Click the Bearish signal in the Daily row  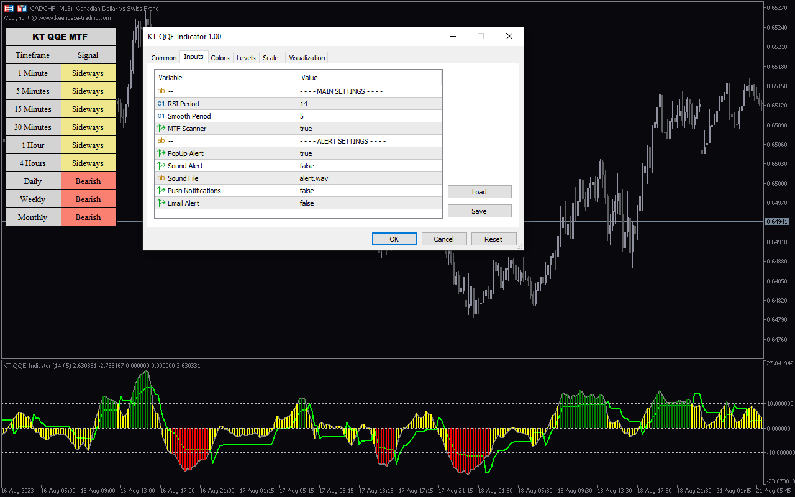click(88, 181)
